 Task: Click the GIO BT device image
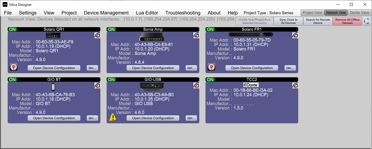pyautogui.click(x=53, y=87)
